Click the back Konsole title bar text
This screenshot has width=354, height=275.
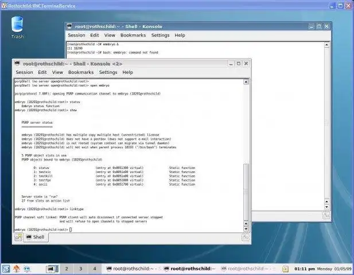click(x=119, y=26)
